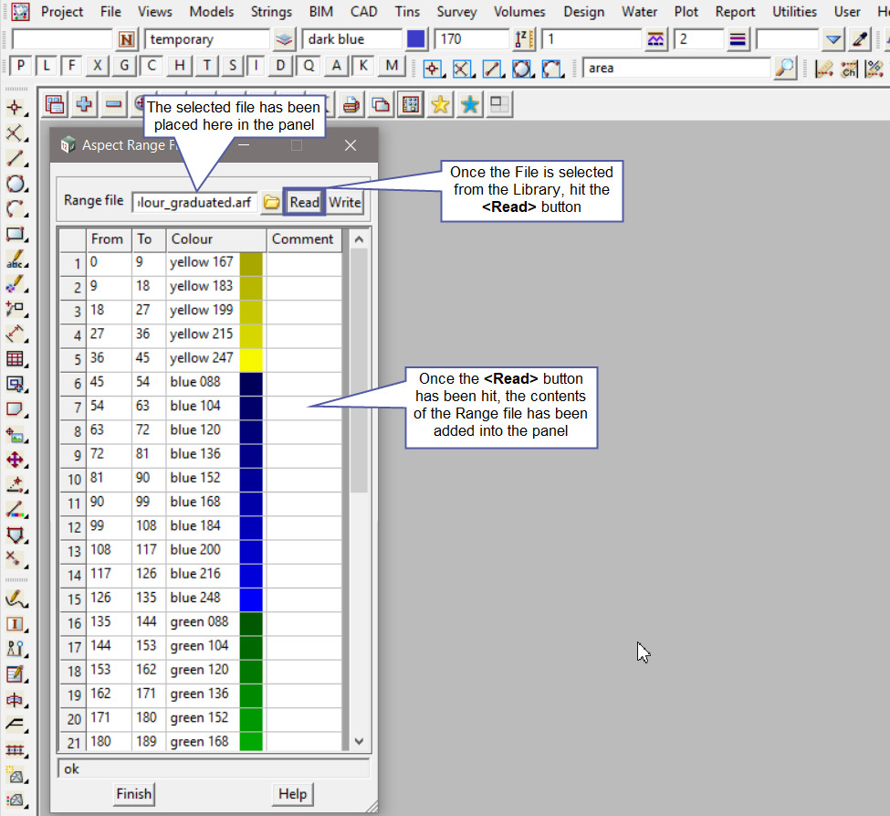Toggle the M snap button
Image resolution: width=890 pixels, height=816 pixels.
pyautogui.click(x=392, y=67)
